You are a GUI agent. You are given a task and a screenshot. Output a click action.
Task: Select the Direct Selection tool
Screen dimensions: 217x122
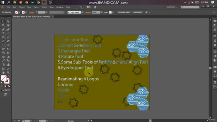click(8, 21)
